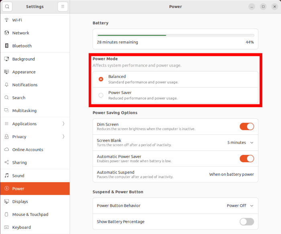The image size is (281, 234).
Task: Expand Applications submenu chevron
Action: pos(63,124)
